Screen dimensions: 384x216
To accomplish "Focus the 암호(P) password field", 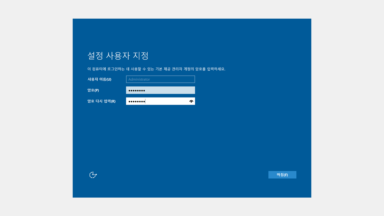I will pos(160,90).
